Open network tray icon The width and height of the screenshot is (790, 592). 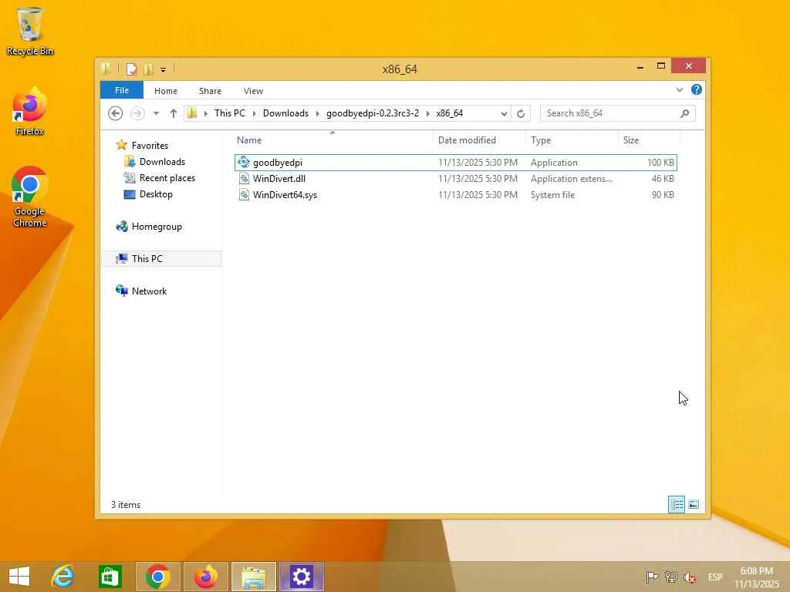[670, 577]
